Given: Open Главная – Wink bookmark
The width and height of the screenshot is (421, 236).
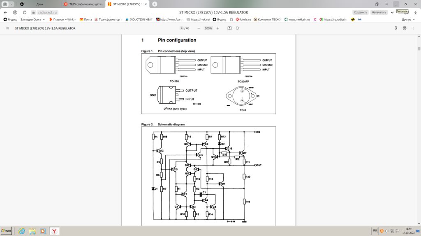Looking at the screenshot, I should [62, 19].
